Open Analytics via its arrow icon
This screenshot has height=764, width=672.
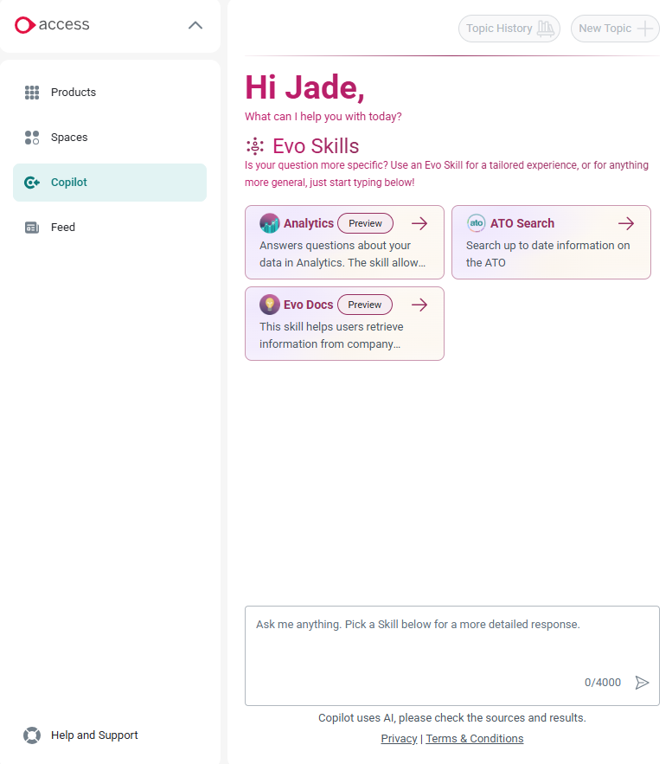pos(419,222)
